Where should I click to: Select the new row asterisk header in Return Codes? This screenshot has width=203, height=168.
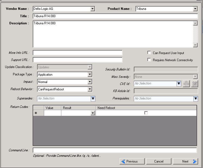coord(38,113)
